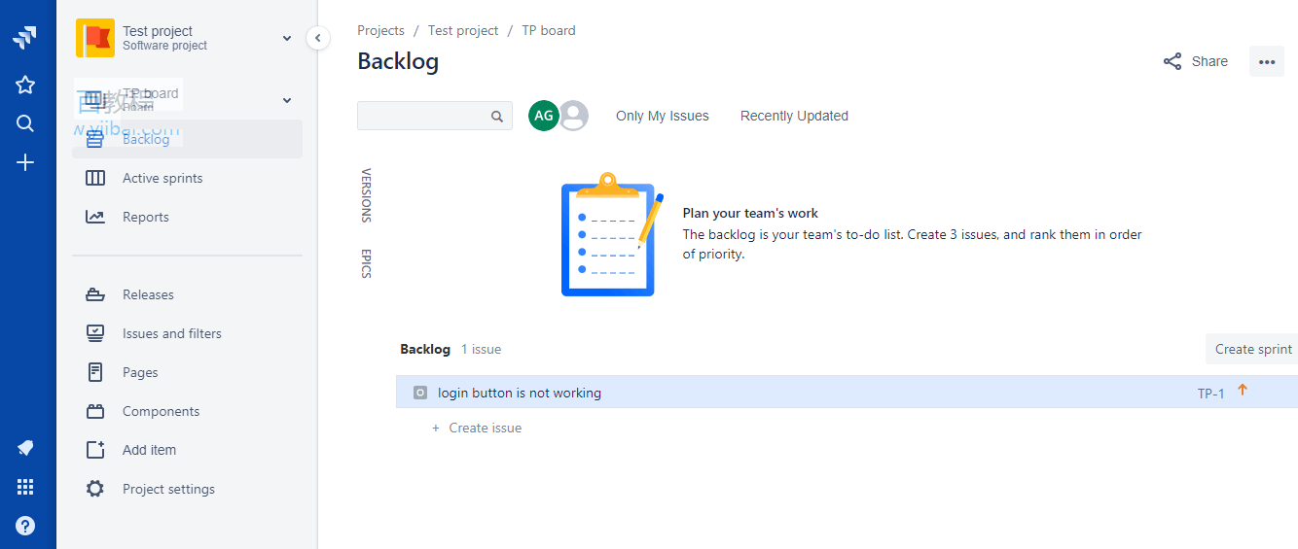1298x549 pixels.
Task: Open the more options ellipsis button
Action: (1266, 61)
